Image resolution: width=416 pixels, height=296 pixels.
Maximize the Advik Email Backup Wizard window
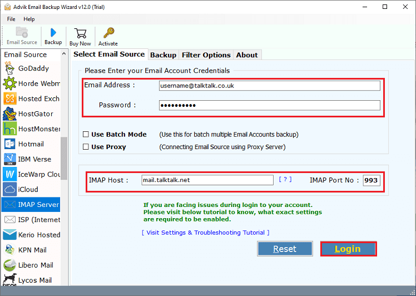[x=385, y=7]
